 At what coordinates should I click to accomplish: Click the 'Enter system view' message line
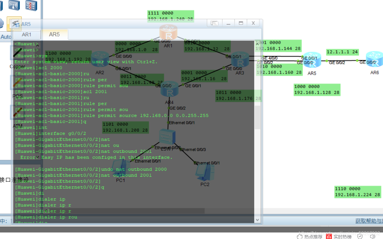click(x=86, y=62)
